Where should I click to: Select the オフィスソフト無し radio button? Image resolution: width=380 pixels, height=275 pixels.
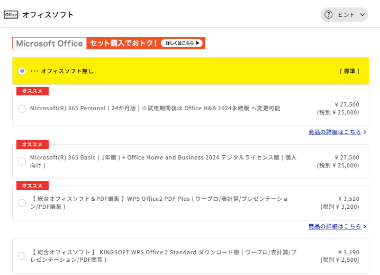pyautogui.click(x=22, y=71)
